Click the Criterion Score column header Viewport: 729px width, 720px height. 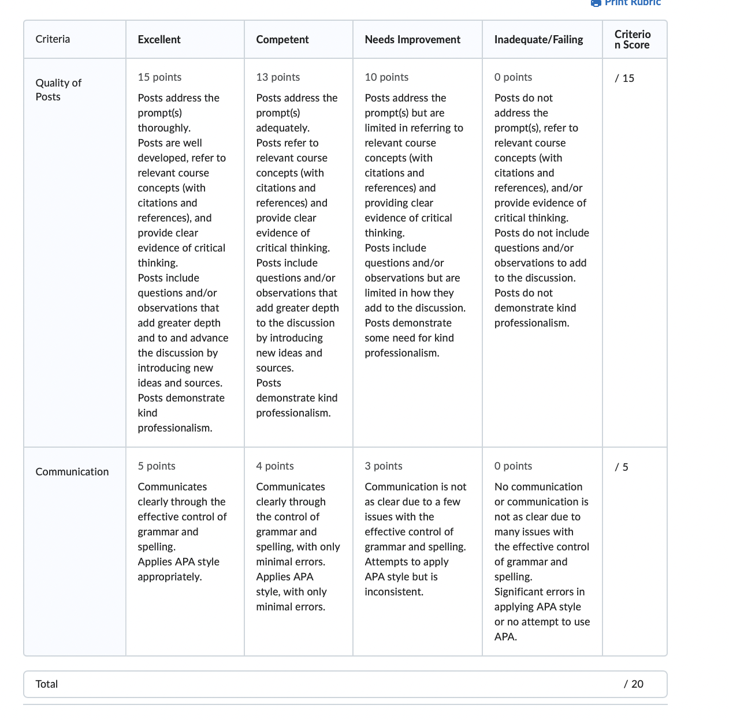(x=634, y=39)
